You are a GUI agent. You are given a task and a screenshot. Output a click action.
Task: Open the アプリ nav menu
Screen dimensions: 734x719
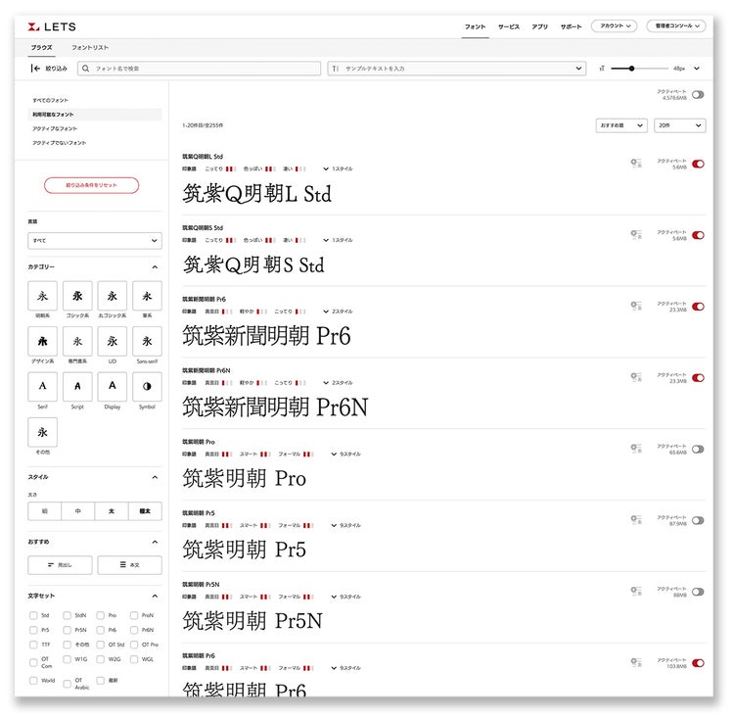point(539,26)
